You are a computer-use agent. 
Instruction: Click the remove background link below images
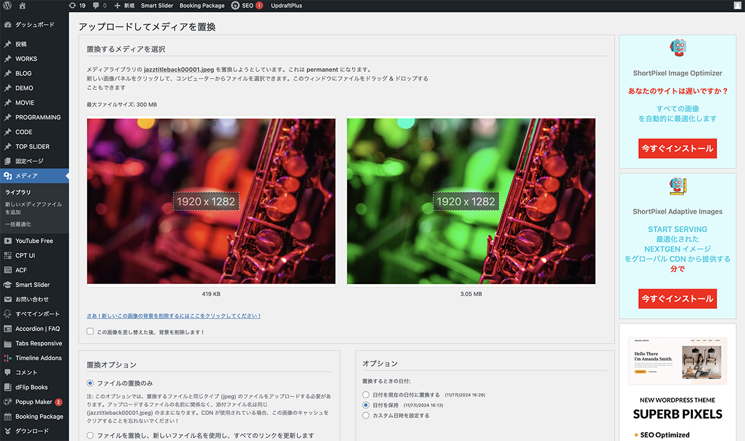tap(174, 316)
